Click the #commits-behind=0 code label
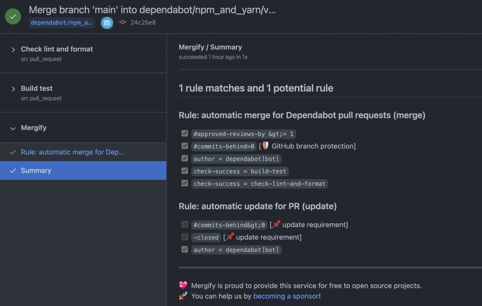This screenshot has width=482, height=306. tap(224, 147)
